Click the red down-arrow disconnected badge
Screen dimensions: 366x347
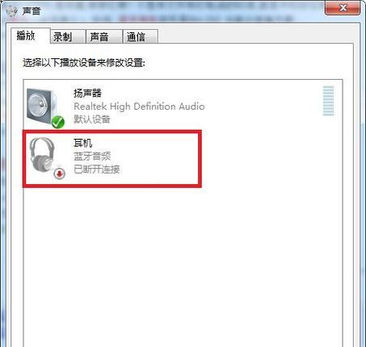click(59, 173)
